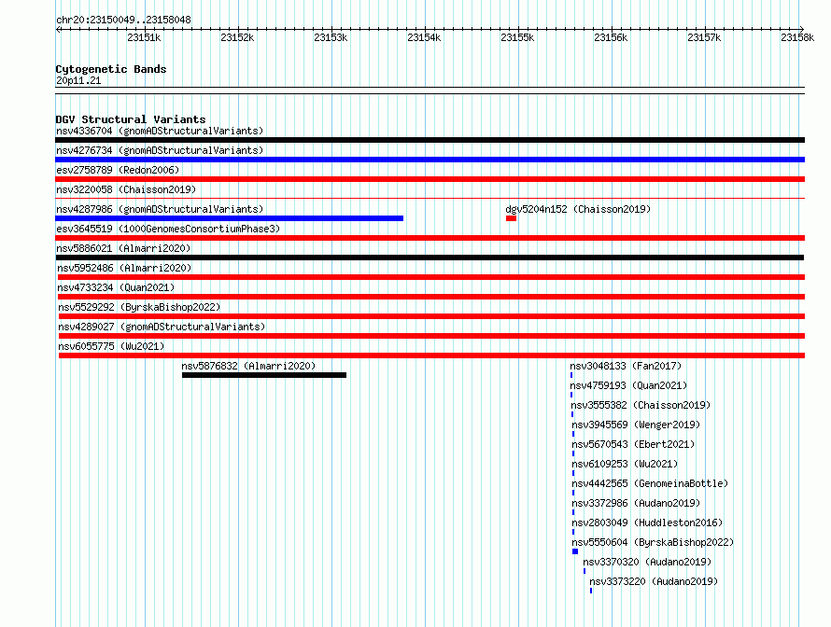Open nsv2803049 (Huddleston2016) variant label
The height and width of the screenshot is (627, 831).
click(647, 522)
